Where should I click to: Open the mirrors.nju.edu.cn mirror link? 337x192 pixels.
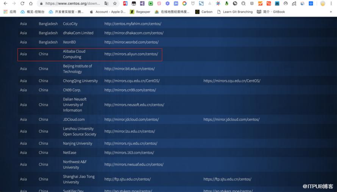131,144
